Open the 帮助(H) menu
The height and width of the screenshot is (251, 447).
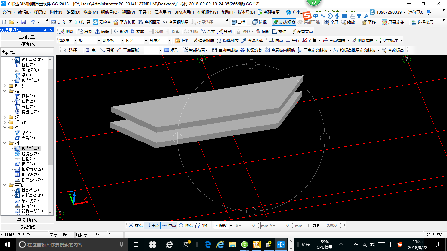pyautogui.click(x=228, y=12)
